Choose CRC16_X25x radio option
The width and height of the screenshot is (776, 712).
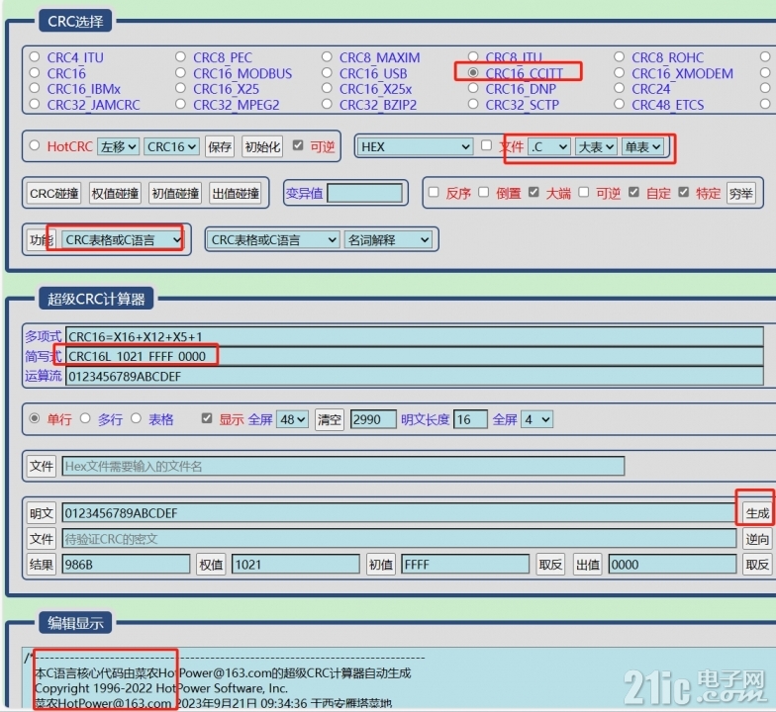[x=327, y=89]
